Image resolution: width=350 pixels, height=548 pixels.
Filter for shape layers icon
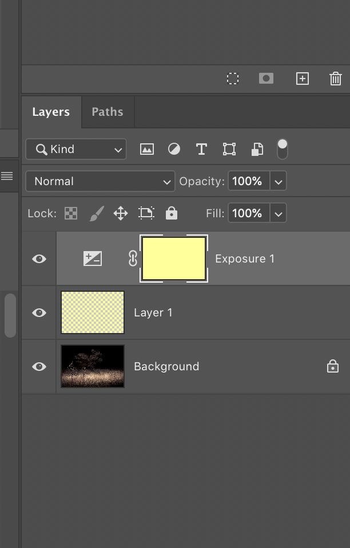point(229,149)
